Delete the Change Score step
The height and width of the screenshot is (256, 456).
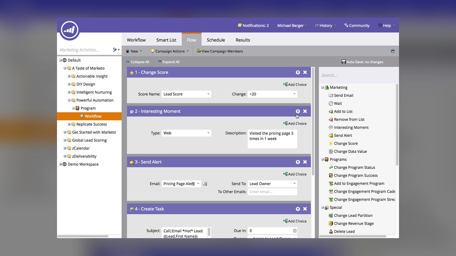pos(305,72)
